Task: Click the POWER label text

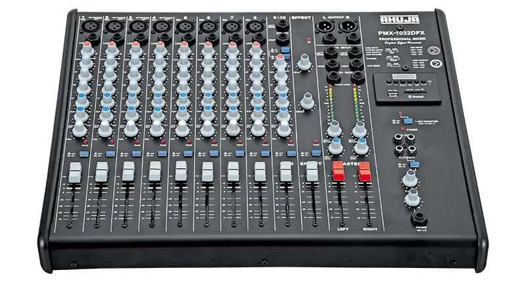Action: 412,129
